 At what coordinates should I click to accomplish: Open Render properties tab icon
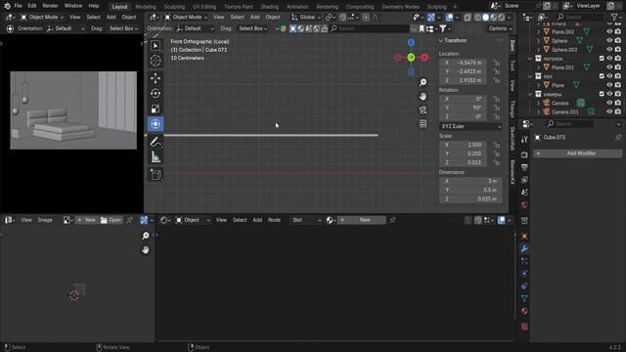pyautogui.click(x=524, y=154)
